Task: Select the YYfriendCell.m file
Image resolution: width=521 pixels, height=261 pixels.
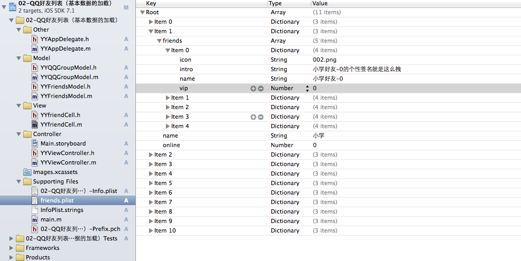Action: 60,124
